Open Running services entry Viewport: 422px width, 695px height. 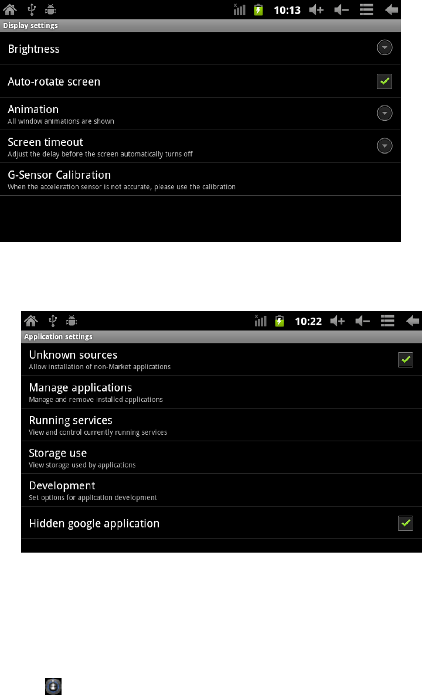click(x=222, y=425)
